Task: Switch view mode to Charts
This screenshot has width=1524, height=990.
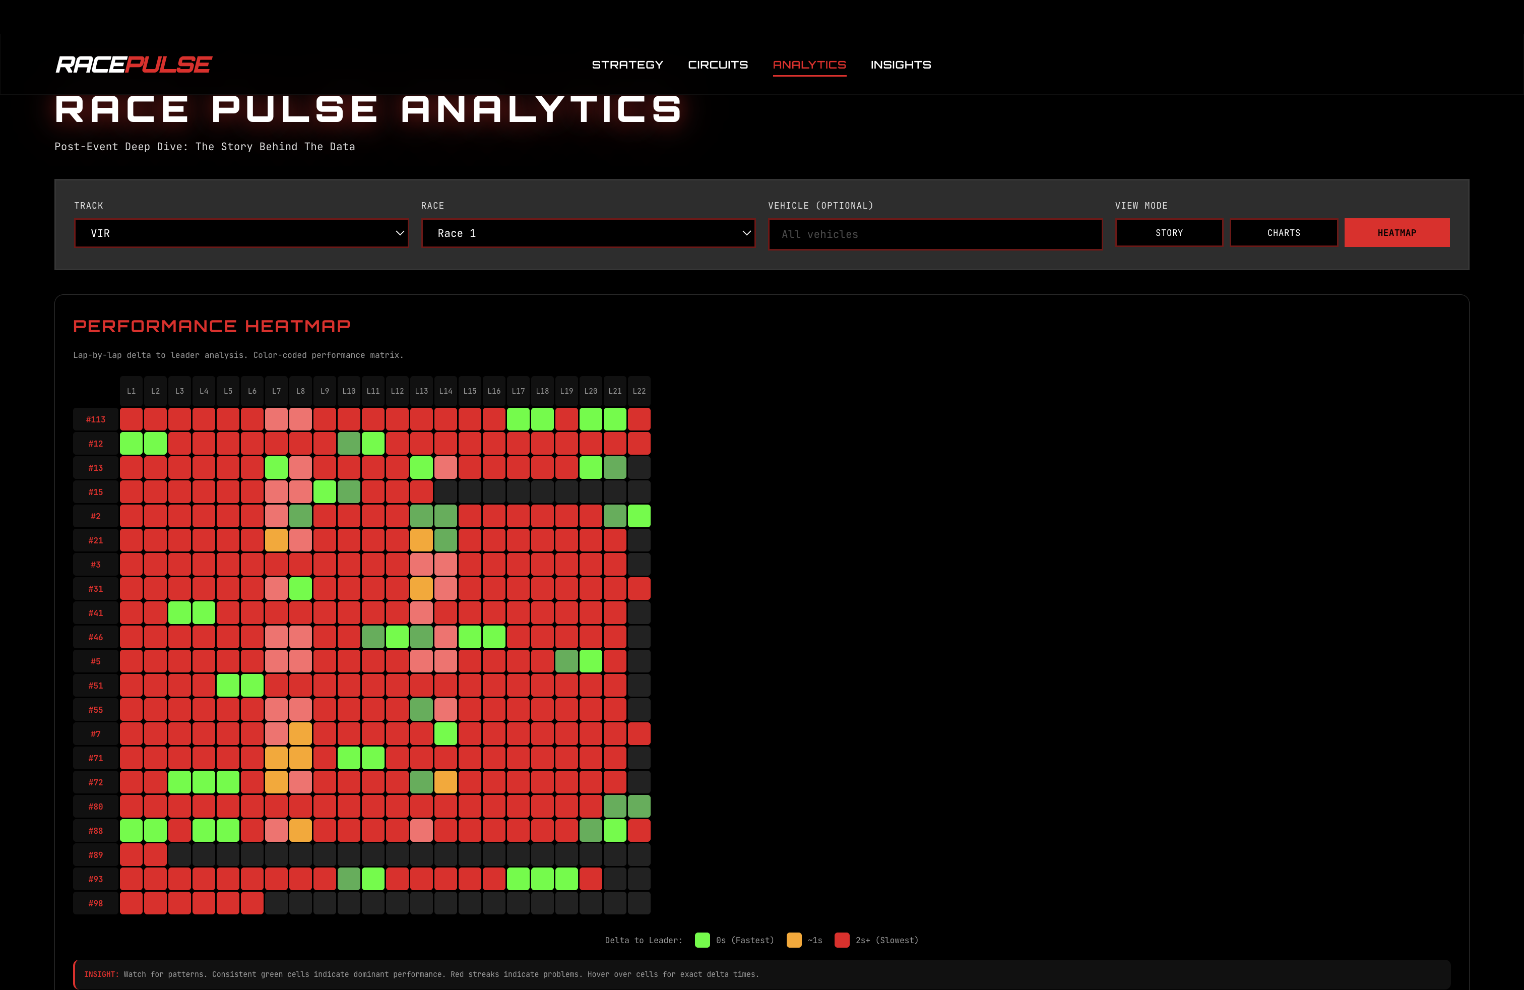Action: (x=1283, y=232)
